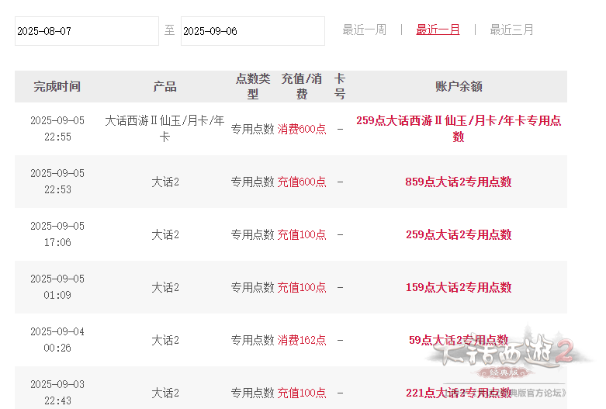Click the 产品 column header
Image resolution: width=606 pixels, height=409 pixels.
[164, 86]
